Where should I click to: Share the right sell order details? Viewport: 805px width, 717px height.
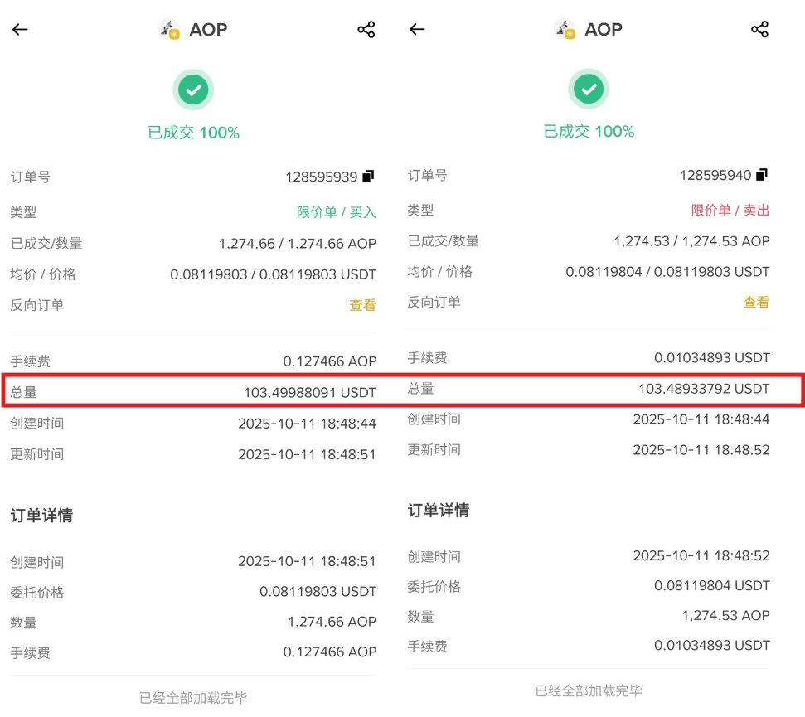[759, 29]
